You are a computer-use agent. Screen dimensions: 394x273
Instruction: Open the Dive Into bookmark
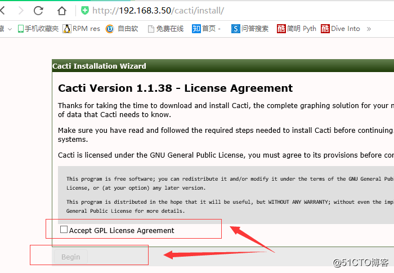click(341, 29)
